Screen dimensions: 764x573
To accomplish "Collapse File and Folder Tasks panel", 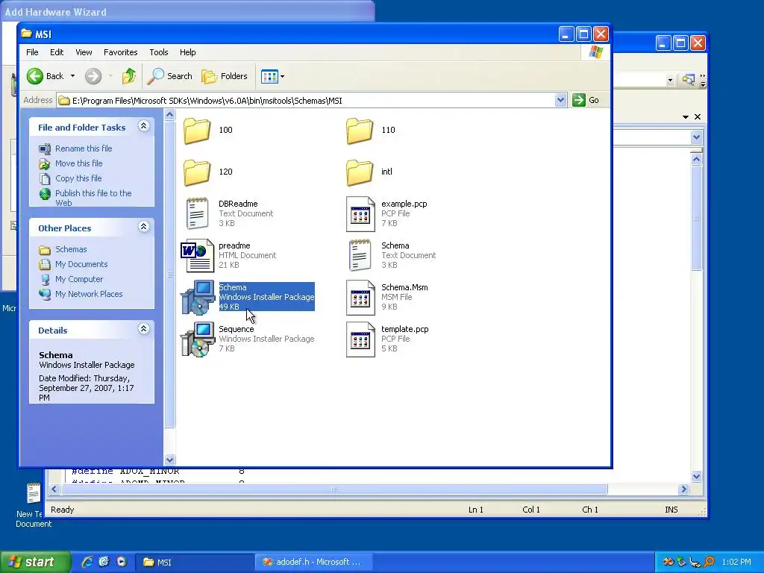I will pyautogui.click(x=143, y=126).
